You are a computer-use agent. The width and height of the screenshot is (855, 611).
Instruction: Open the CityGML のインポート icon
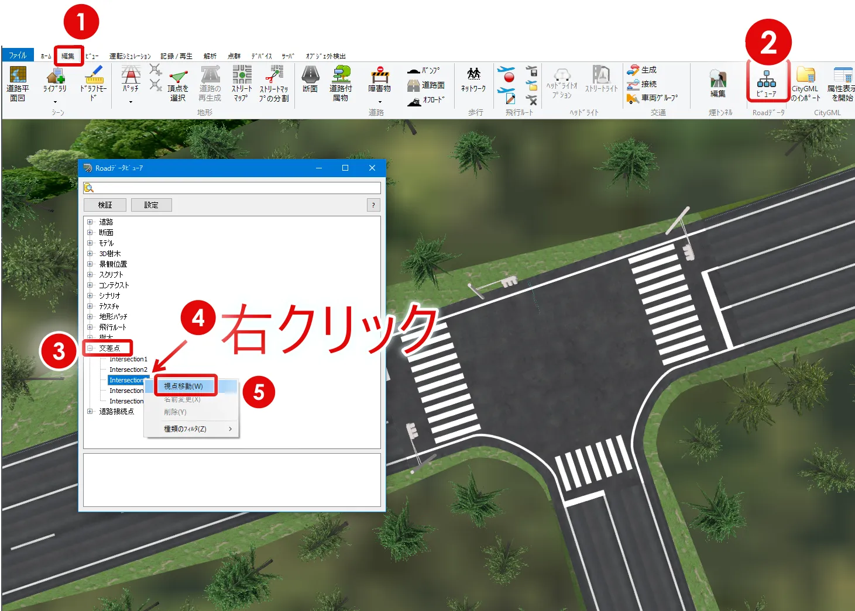coord(805,84)
